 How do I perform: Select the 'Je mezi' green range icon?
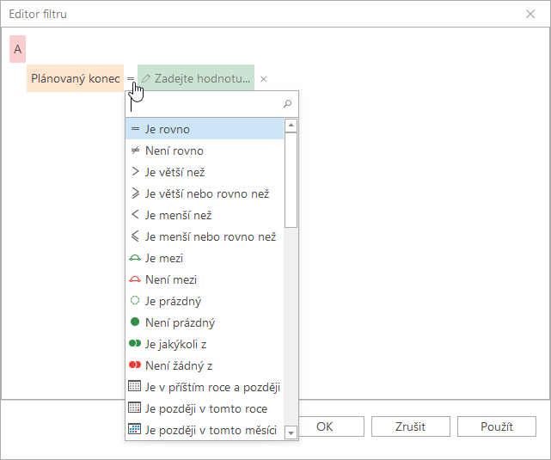135,258
